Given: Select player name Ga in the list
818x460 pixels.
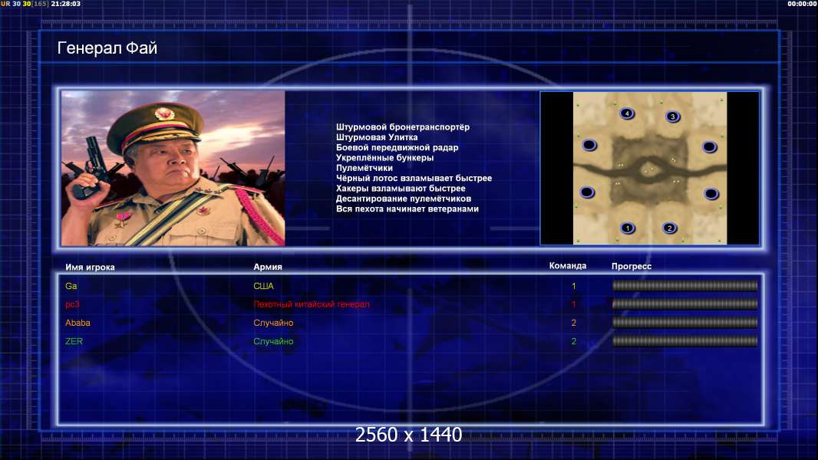Looking at the screenshot, I should pyautogui.click(x=71, y=286).
